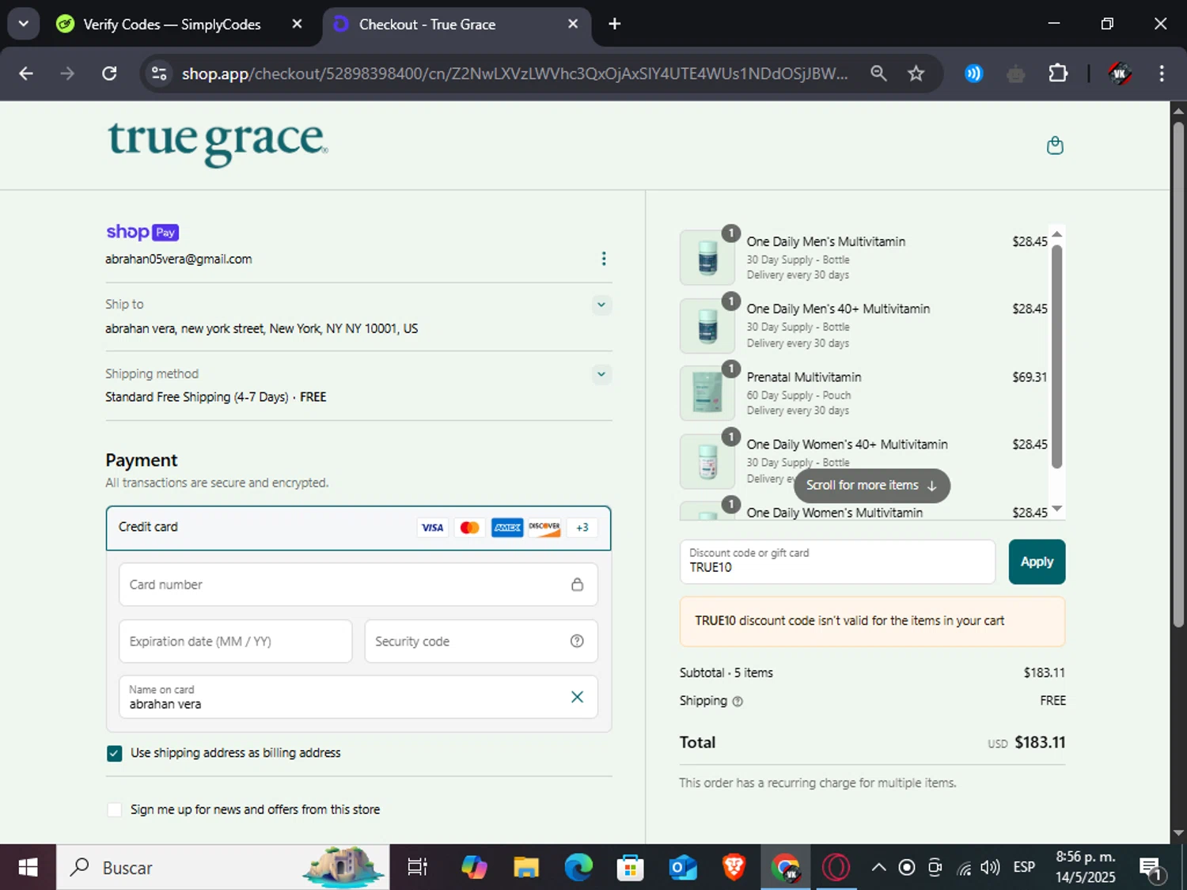This screenshot has width=1187, height=890.
Task: Reload the checkout page
Action: tap(110, 74)
